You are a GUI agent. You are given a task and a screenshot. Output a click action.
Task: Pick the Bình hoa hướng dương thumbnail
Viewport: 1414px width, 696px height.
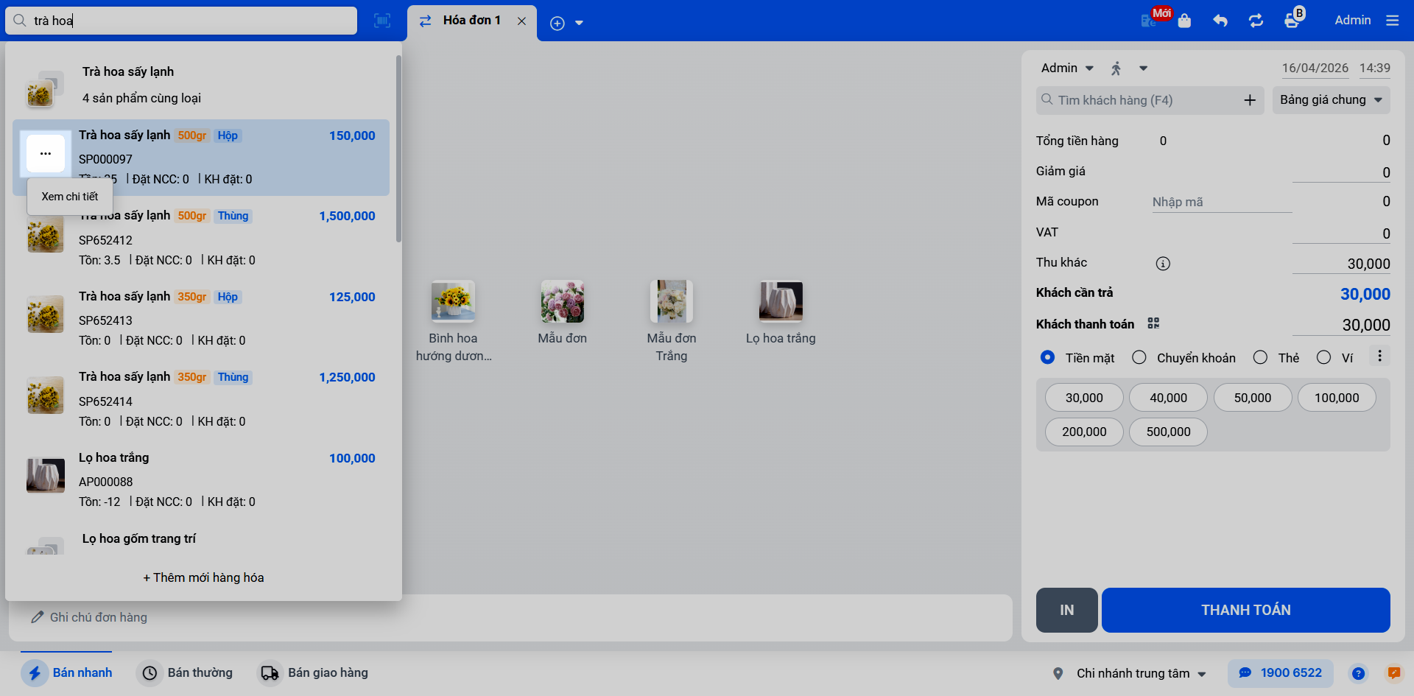[x=453, y=302]
